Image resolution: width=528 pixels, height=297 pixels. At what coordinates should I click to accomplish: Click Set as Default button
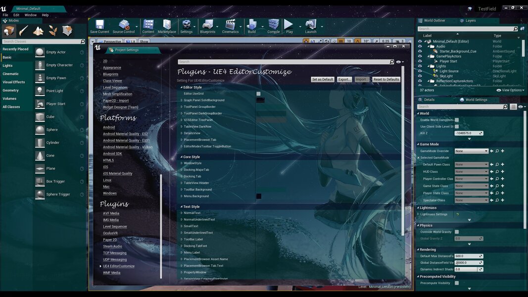tap(322, 80)
